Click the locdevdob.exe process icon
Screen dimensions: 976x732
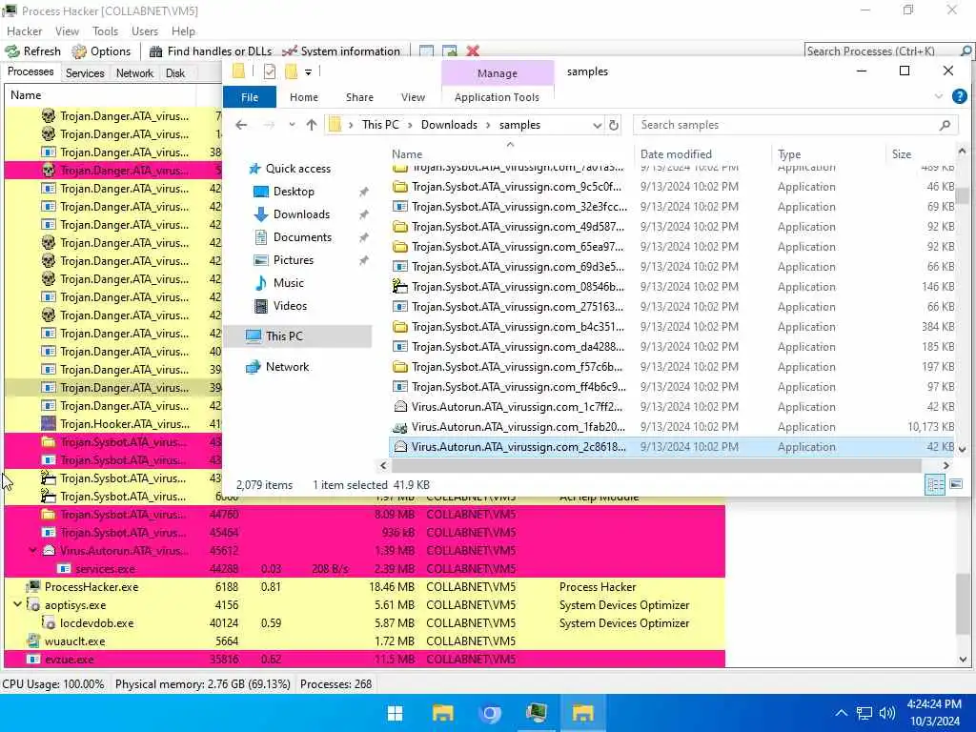[49, 622]
